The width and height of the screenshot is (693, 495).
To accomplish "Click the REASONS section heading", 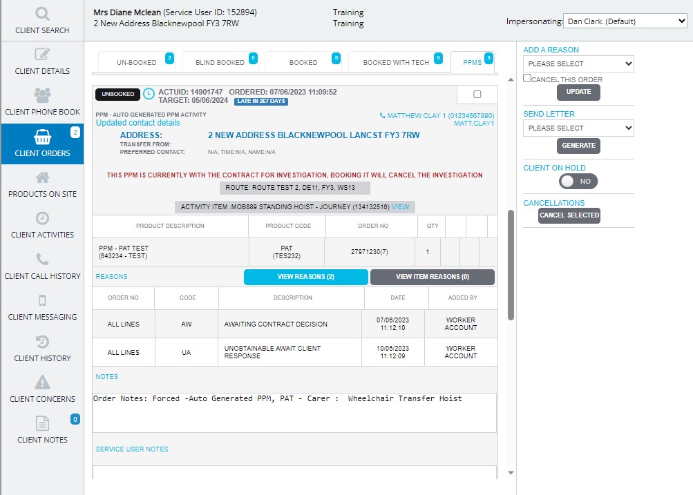I will tap(111, 276).
